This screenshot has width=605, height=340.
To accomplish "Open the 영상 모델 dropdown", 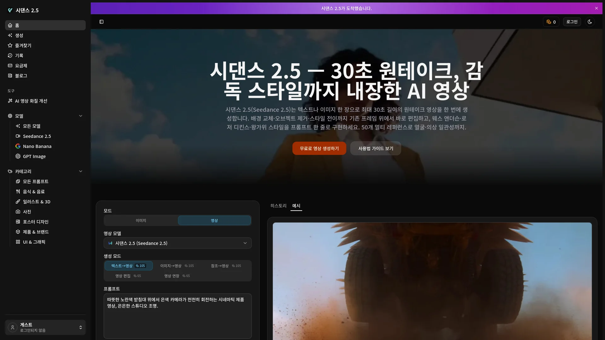I will tap(178, 243).
